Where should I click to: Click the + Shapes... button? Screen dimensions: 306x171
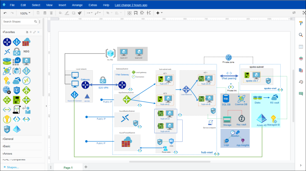point(11,167)
